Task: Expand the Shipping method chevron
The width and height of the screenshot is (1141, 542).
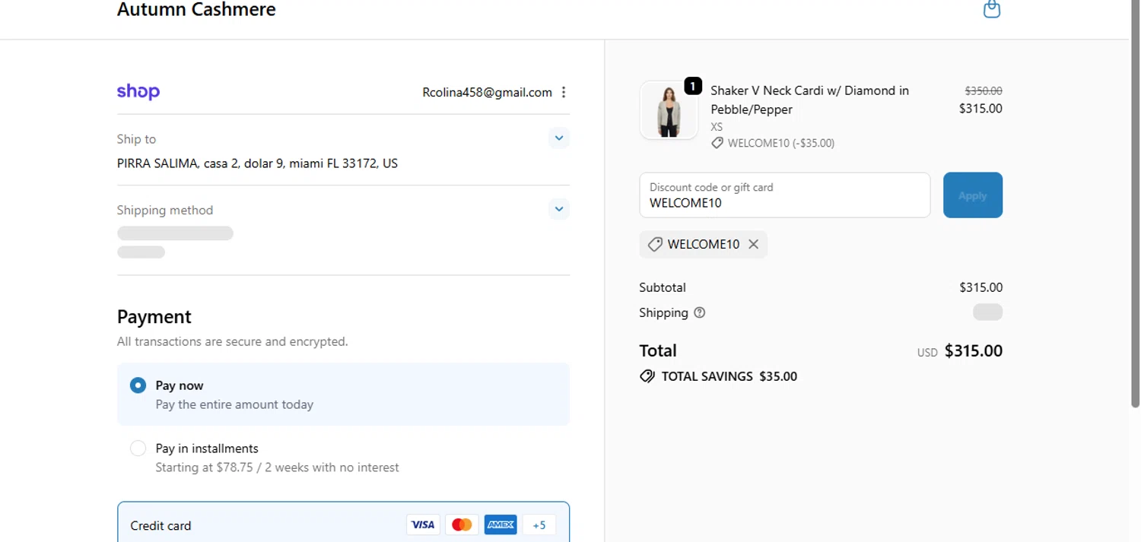Action: [559, 209]
